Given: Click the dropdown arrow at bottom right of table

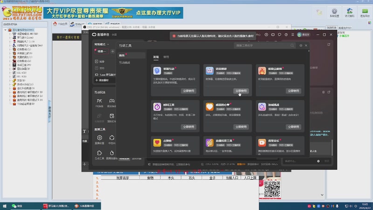Looking at the screenshot, I should click(x=322, y=195).
